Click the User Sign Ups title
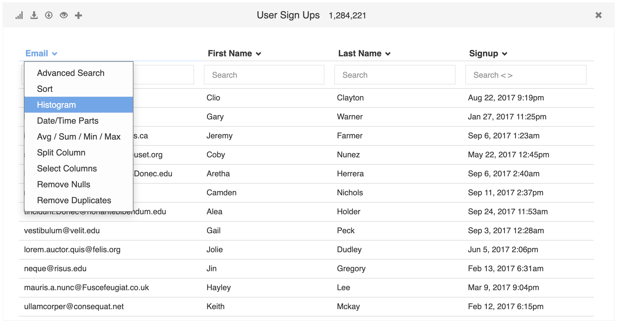The width and height of the screenshot is (619, 322). 288,15
